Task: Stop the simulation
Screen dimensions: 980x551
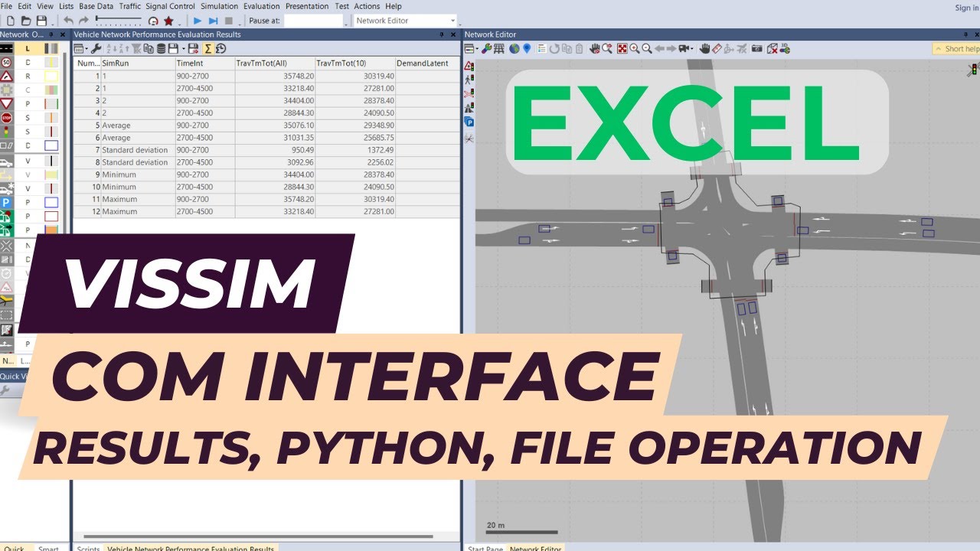Action: pyautogui.click(x=229, y=21)
